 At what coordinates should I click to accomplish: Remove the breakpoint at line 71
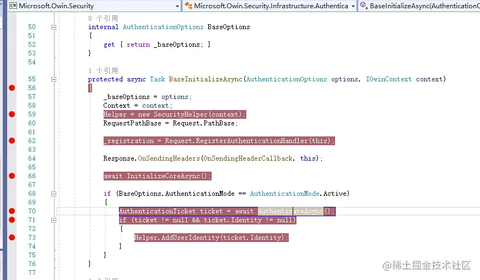pyautogui.click(x=12, y=220)
